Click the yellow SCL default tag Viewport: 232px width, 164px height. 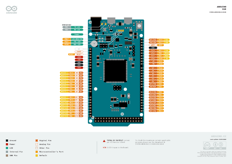[x=167, y=40]
